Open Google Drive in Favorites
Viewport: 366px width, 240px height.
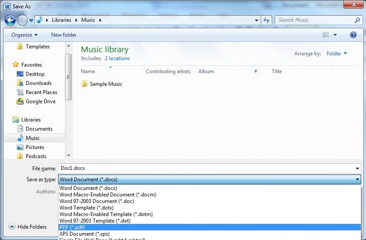coord(41,101)
